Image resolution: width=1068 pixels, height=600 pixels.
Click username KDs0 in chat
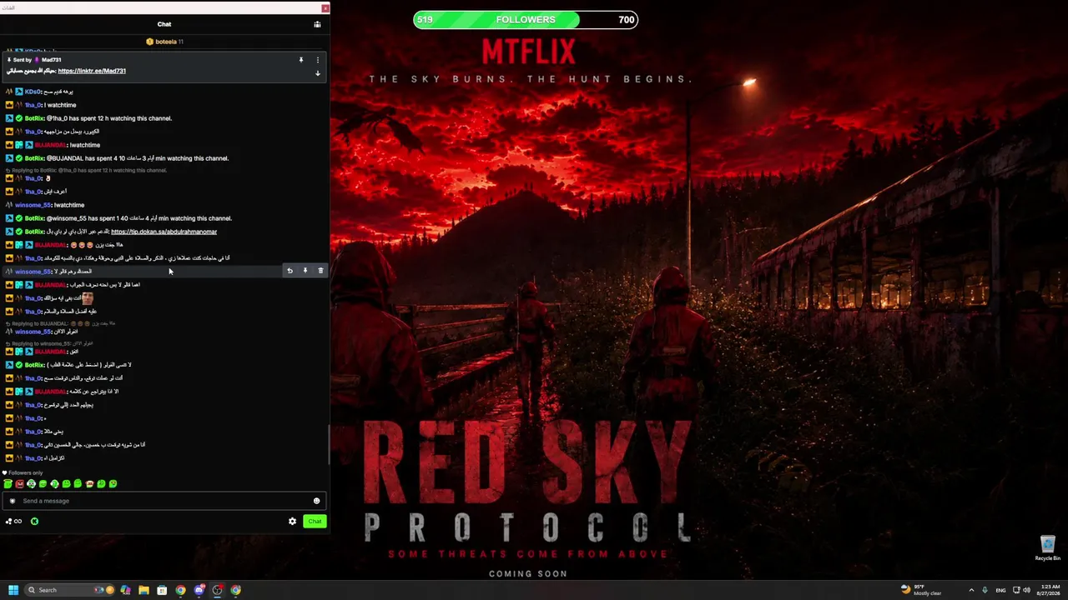click(33, 92)
